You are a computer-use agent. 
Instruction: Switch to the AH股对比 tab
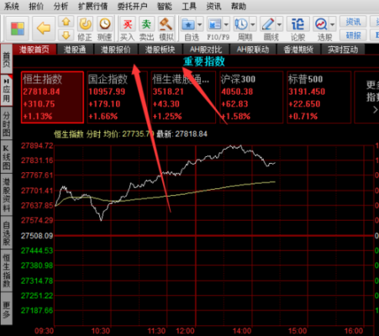(x=206, y=50)
